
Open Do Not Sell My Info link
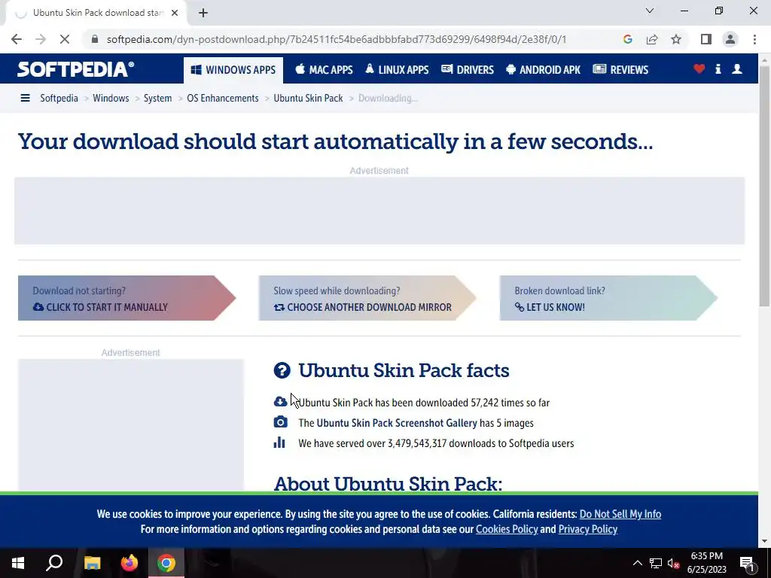620,514
